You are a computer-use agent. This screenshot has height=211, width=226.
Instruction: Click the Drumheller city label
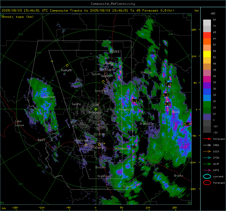(147, 124)
